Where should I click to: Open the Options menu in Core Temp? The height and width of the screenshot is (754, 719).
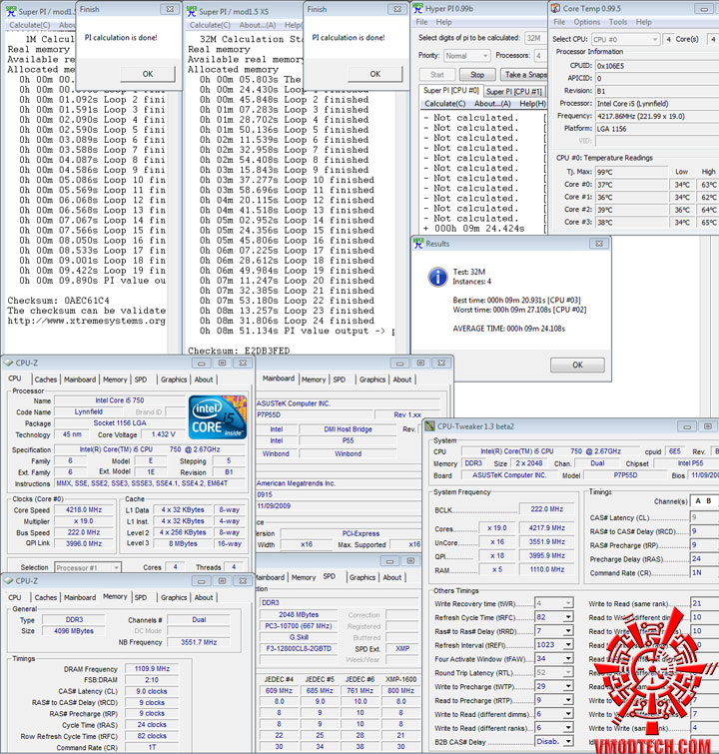click(x=587, y=22)
